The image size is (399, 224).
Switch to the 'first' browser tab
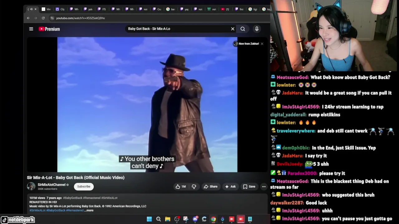(x=239, y=9)
